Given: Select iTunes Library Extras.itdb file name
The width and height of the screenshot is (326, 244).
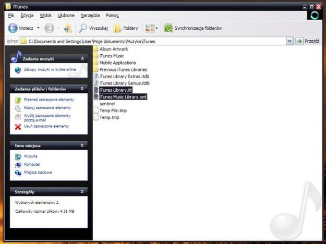Looking at the screenshot, I should [x=124, y=77].
